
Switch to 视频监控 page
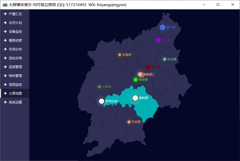(15, 85)
